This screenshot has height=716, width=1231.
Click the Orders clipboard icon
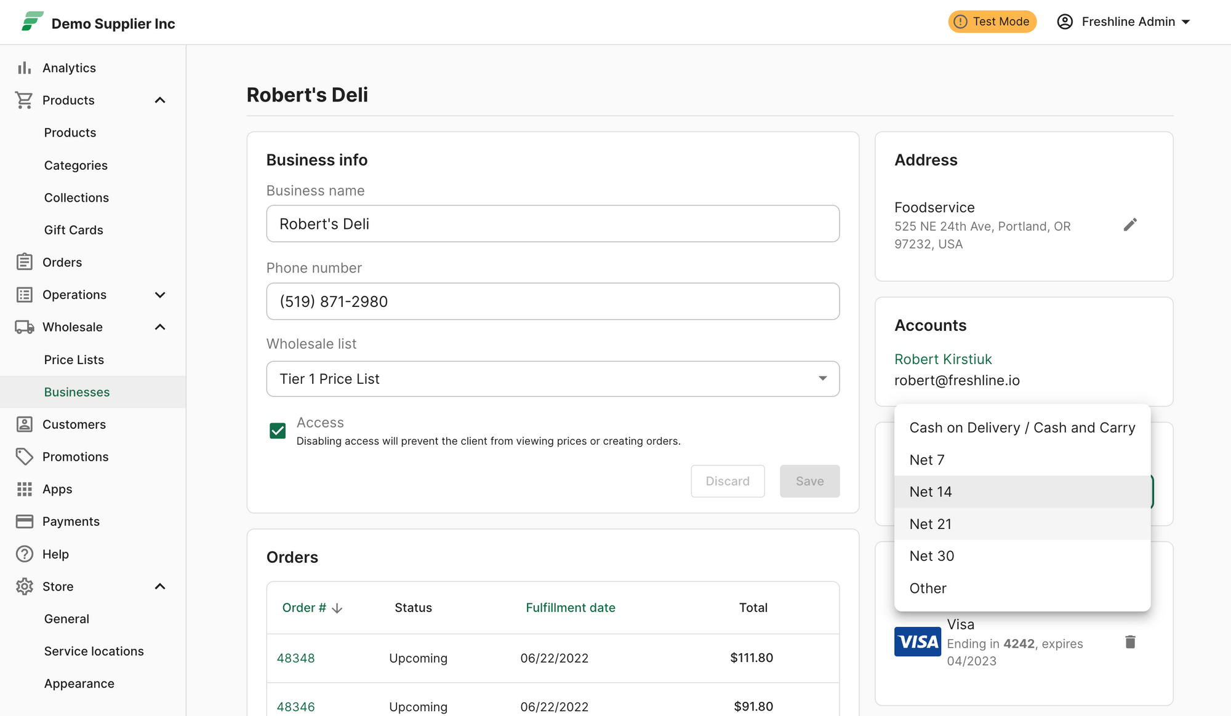coord(24,262)
